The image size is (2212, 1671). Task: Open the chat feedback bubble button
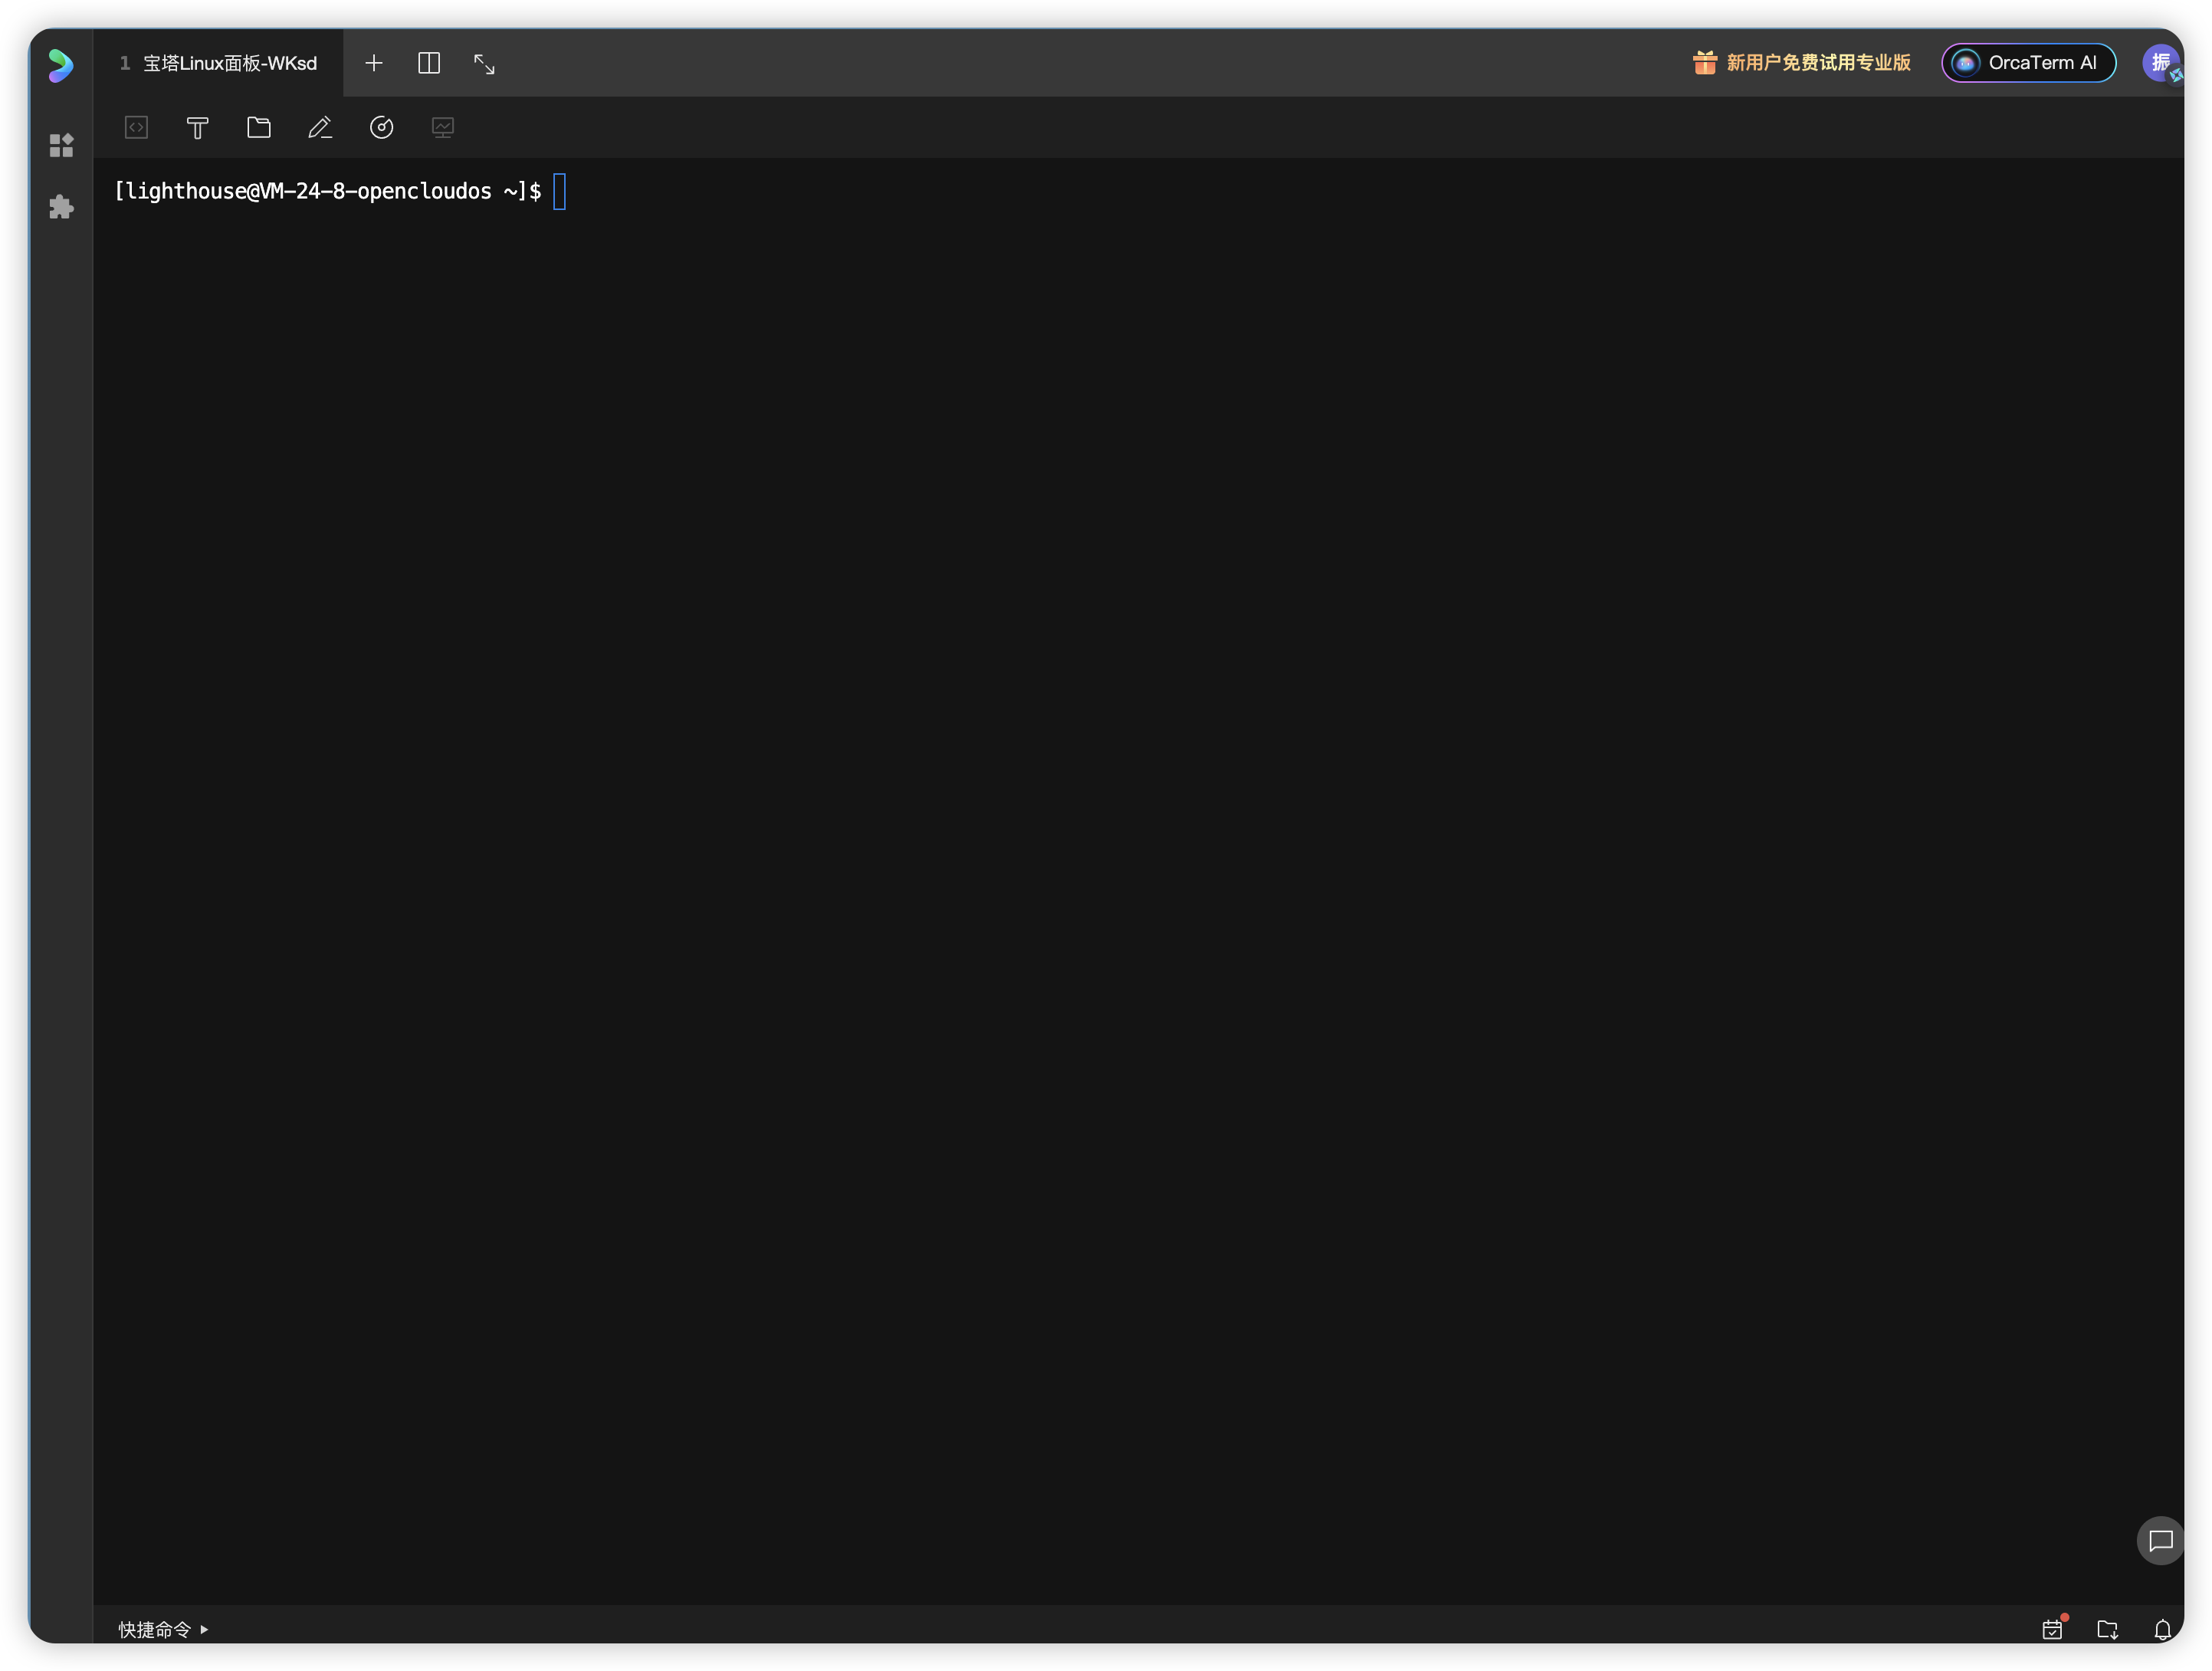(x=2160, y=1540)
